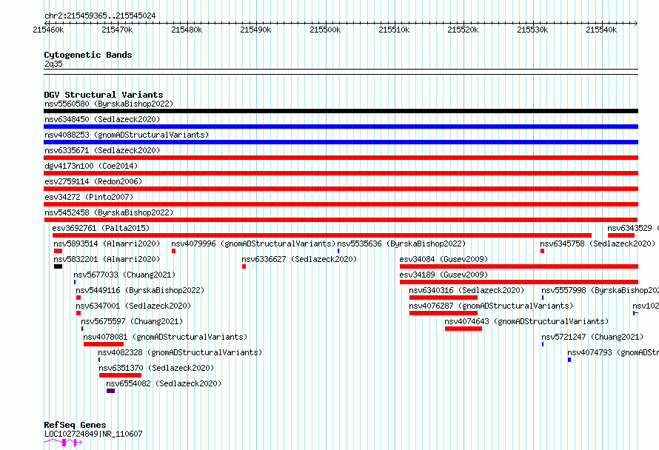This screenshot has height=450, width=659.
Task: Click the nsv5560580 (ByrskaBishop2022) label
Action: [x=109, y=104]
